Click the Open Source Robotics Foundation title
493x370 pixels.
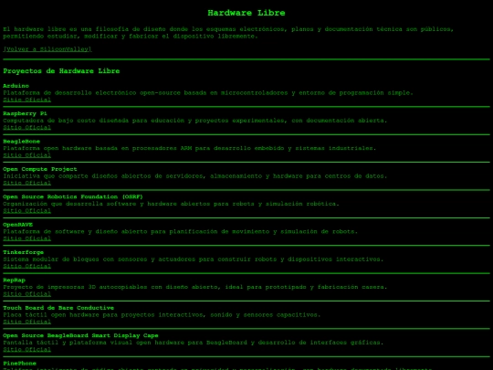click(x=73, y=196)
